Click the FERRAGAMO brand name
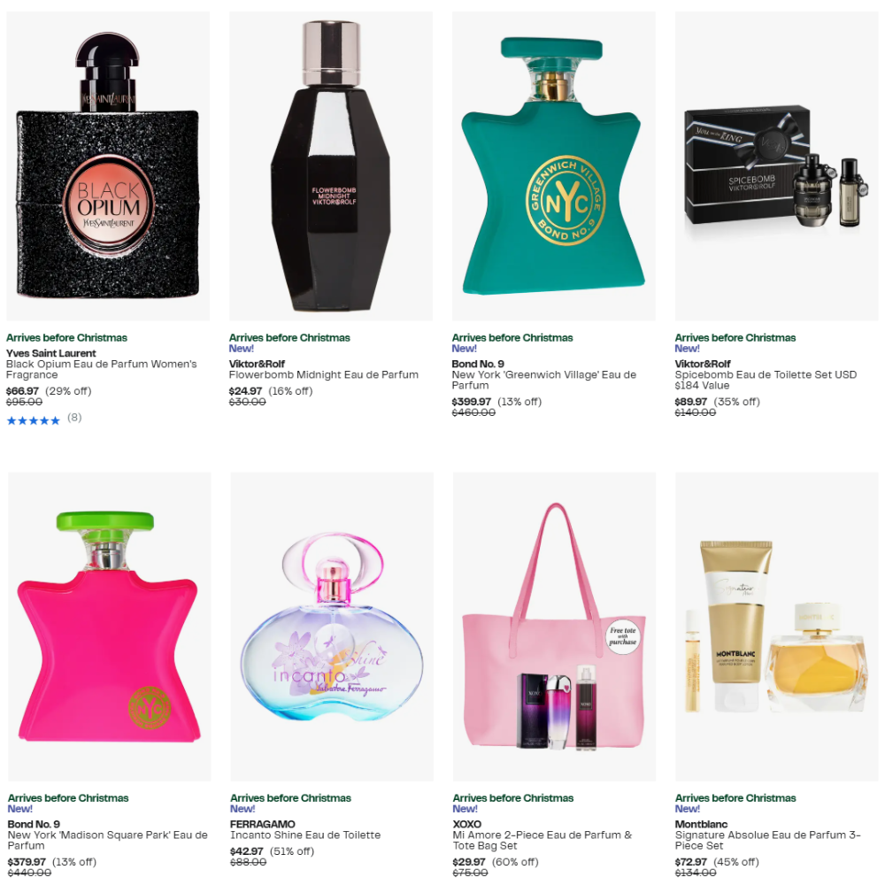885x885 pixels. 263,824
